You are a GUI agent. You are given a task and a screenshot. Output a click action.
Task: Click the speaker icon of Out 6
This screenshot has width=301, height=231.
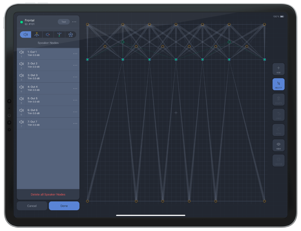[x=21, y=110]
